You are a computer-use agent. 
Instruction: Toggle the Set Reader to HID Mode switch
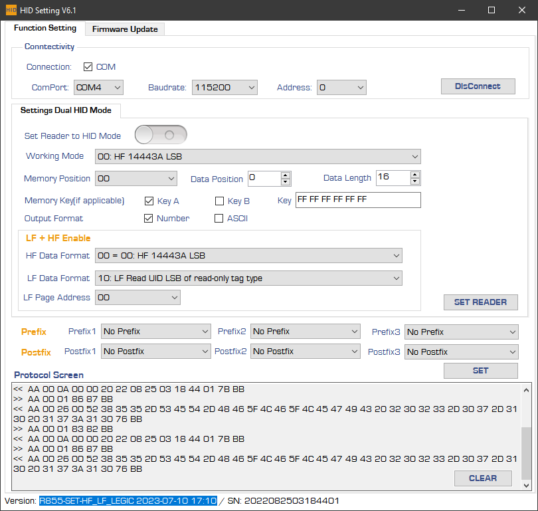161,135
